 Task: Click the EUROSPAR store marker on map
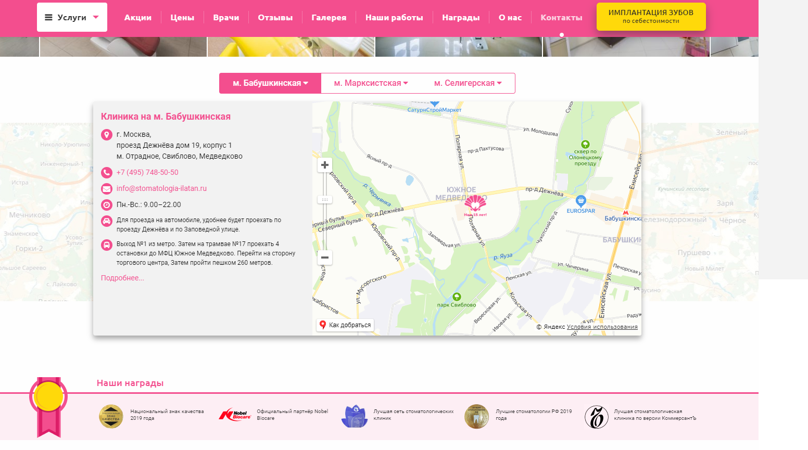[581, 201]
